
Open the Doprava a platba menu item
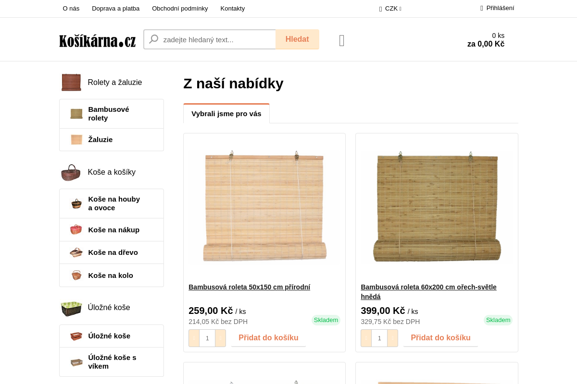pos(115,9)
